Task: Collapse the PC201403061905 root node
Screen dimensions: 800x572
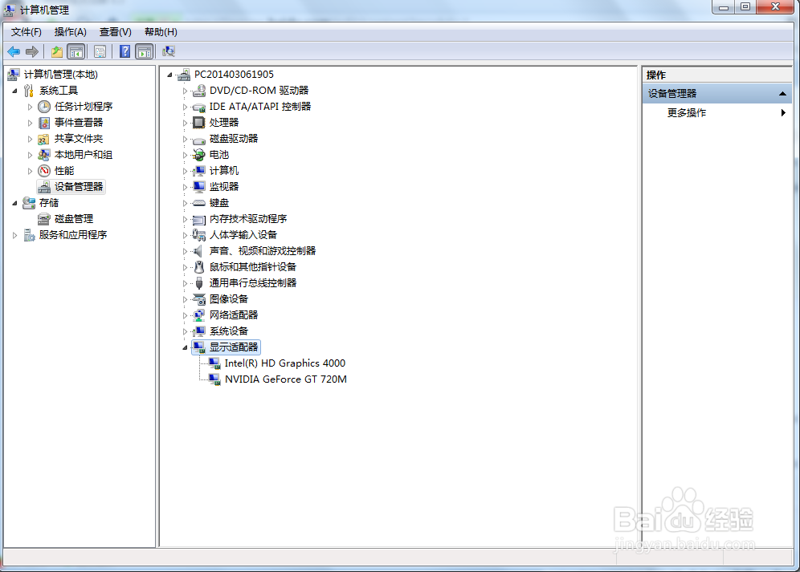Action: [x=170, y=75]
